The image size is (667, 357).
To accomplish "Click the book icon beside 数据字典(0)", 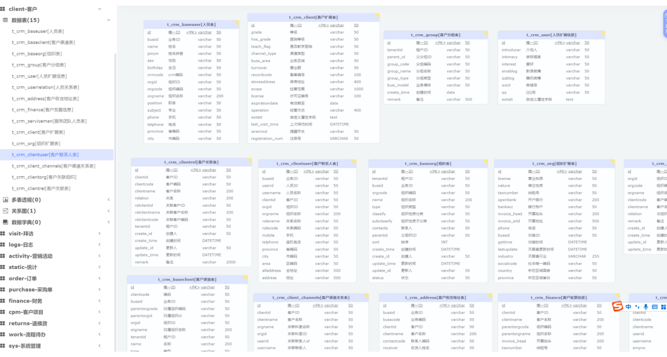I will 5,222.
